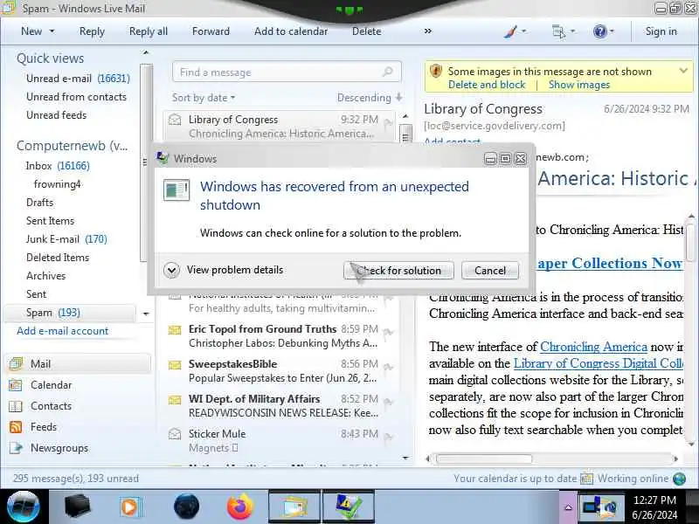Switch to Contacts view
This screenshot has width=699, height=524.
(x=51, y=406)
